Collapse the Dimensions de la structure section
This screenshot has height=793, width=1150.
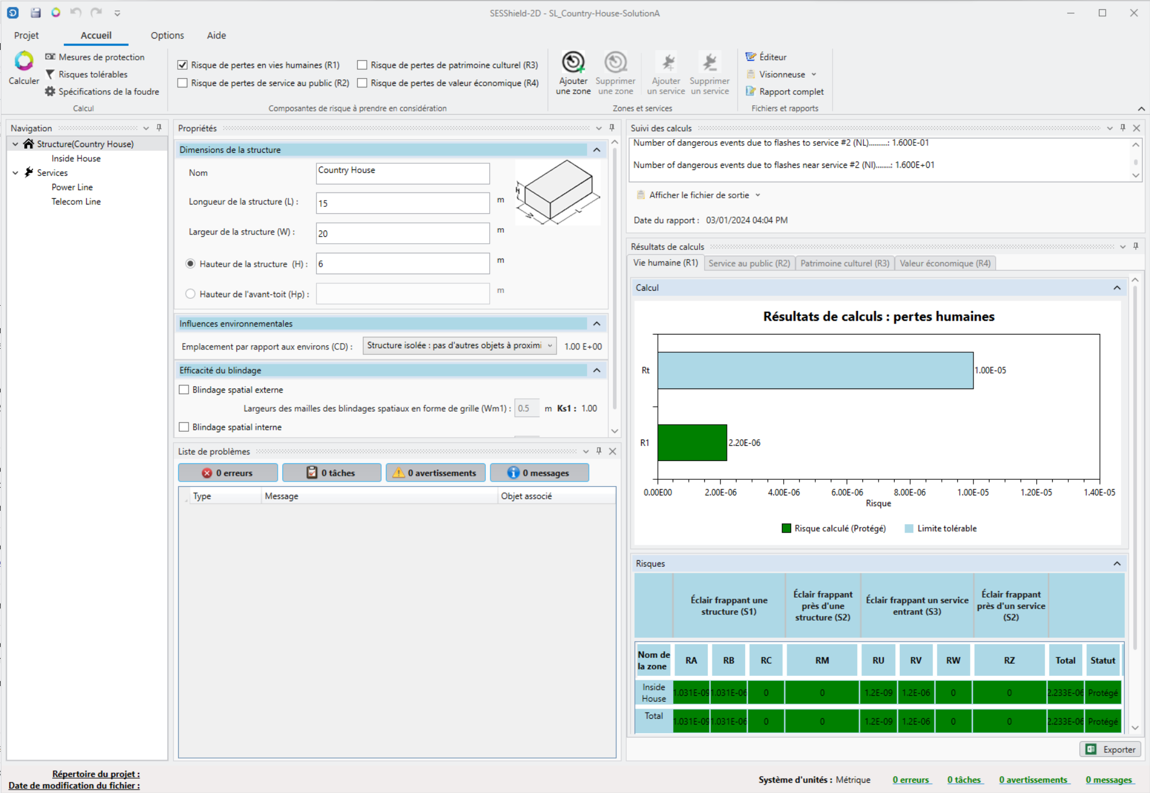(596, 150)
